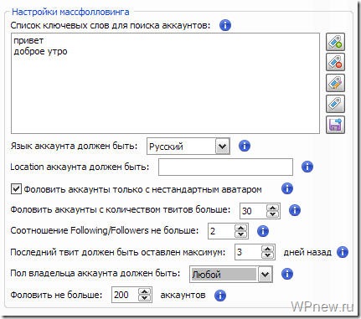
Task: Increase max accounts to follow above 200
Action: click(x=144, y=291)
